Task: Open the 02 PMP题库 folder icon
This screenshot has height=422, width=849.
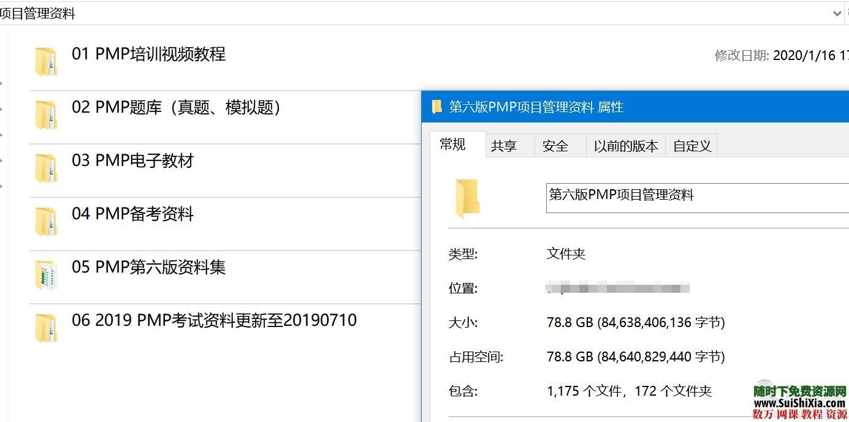Action: click(x=47, y=114)
